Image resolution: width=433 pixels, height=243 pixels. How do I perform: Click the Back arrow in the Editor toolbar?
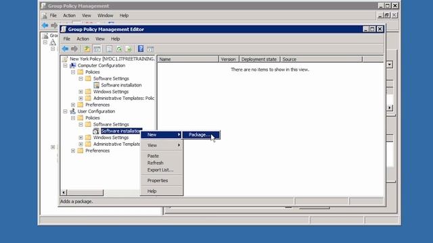point(65,49)
